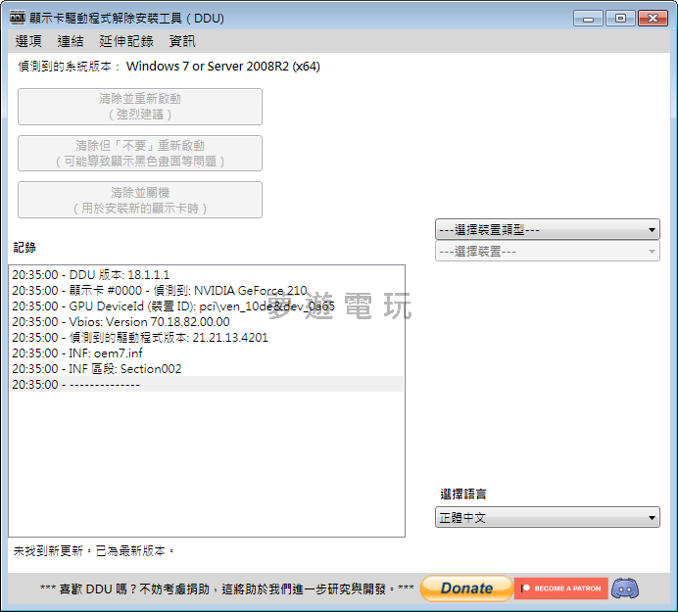Screen dimensions: 678x612
Task: Open the 正體中文 language dropdown
Action: pos(547,518)
